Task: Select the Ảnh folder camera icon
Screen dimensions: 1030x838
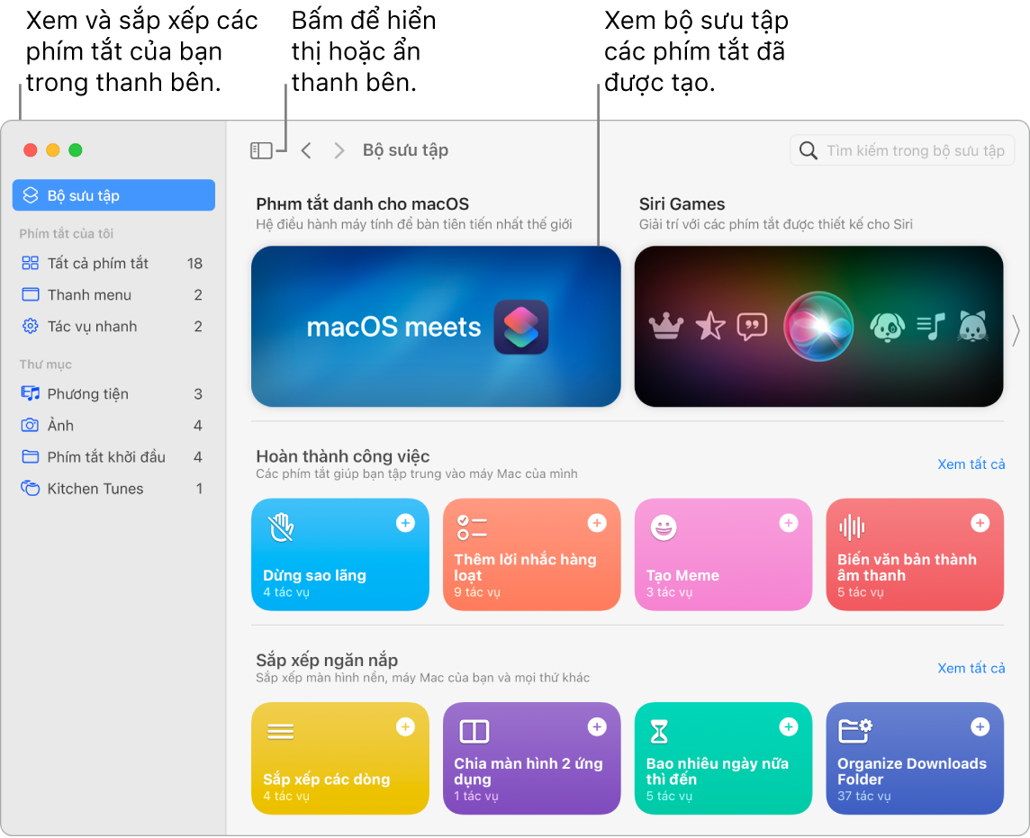Action: coord(31,425)
